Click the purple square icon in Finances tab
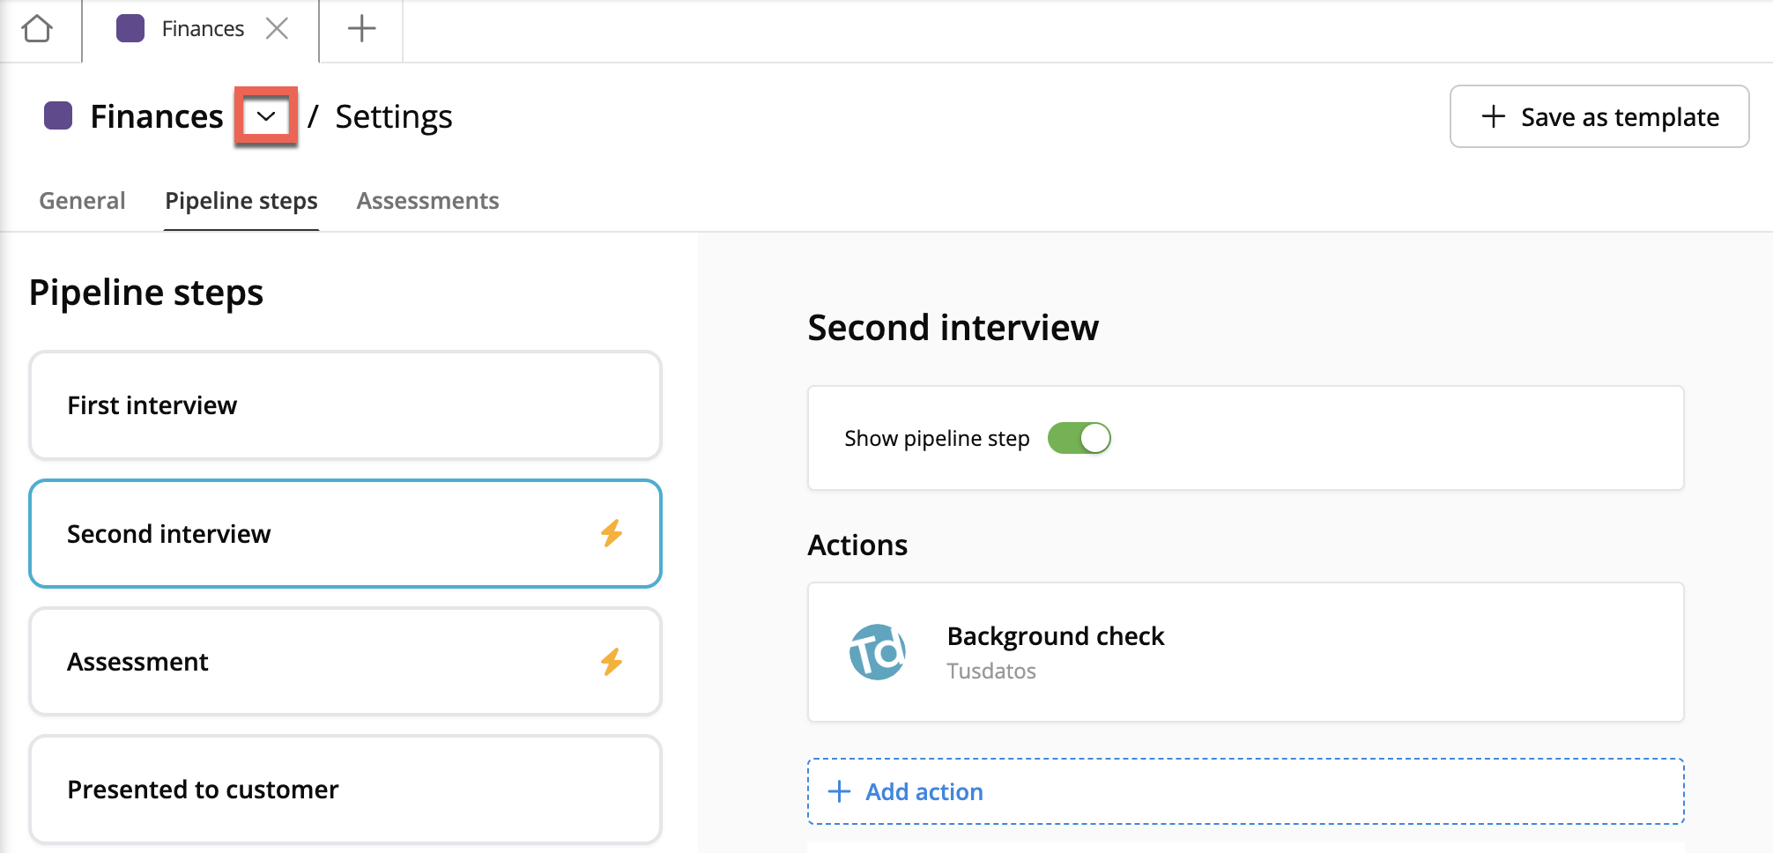 tap(130, 29)
